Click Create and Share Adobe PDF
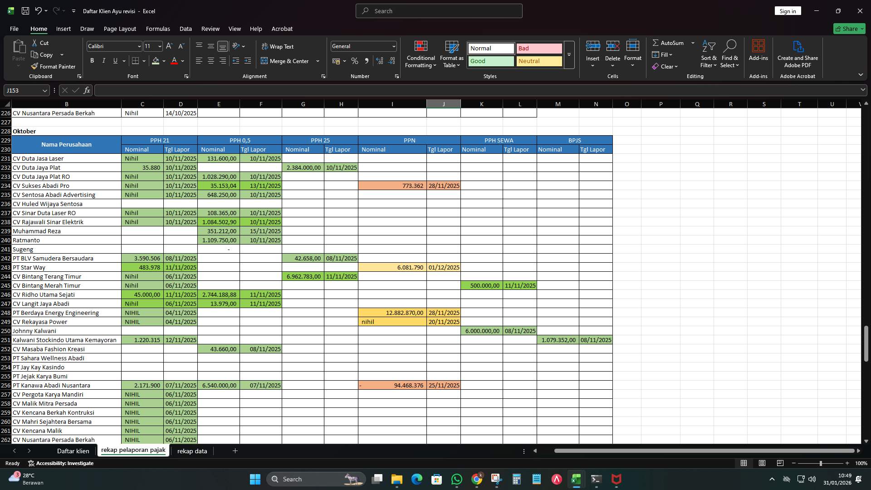Viewport: 871px width, 490px height. pyautogui.click(x=798, y=54)
